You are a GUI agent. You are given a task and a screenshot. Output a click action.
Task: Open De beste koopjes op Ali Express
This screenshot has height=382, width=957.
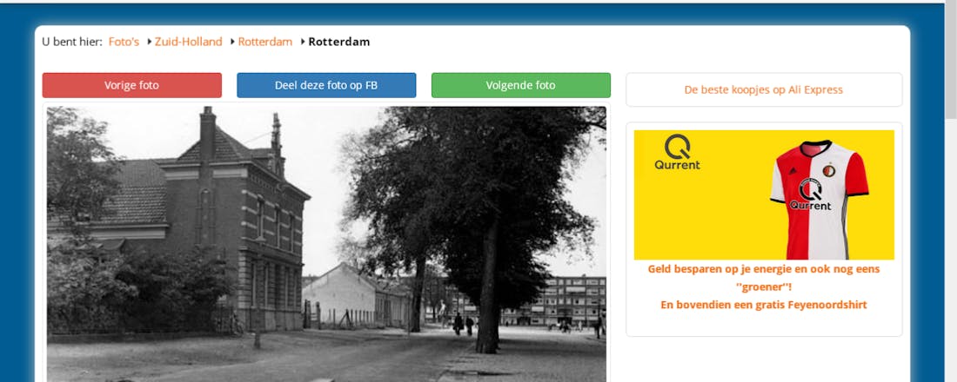(764, 89)
